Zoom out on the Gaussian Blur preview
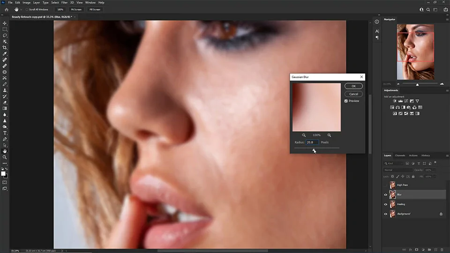The width and height of the screenshot is (450, 253). pos(304,135)
